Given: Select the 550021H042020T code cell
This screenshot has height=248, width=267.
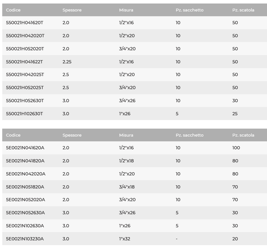Looking at the screenshot, I should point(25,36).
